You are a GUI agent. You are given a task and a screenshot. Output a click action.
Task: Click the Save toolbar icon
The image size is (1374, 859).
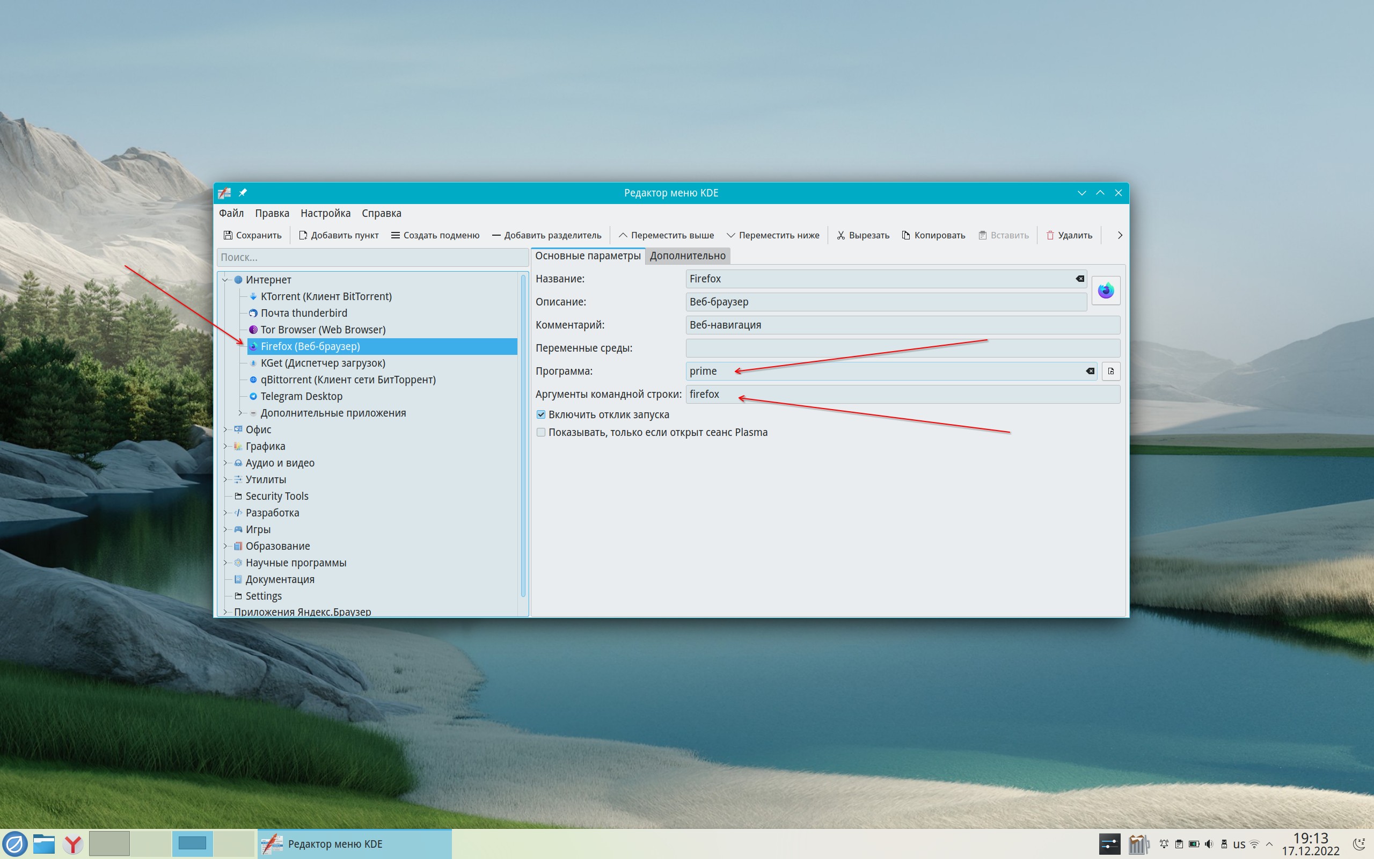point(228,235)
